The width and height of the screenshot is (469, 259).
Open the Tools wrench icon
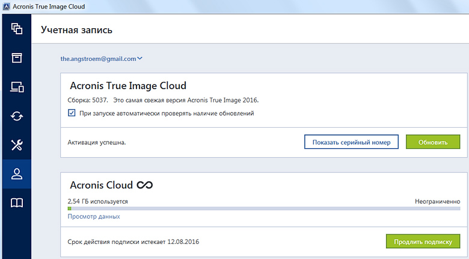pyautogui.click(x=17, y=145)
